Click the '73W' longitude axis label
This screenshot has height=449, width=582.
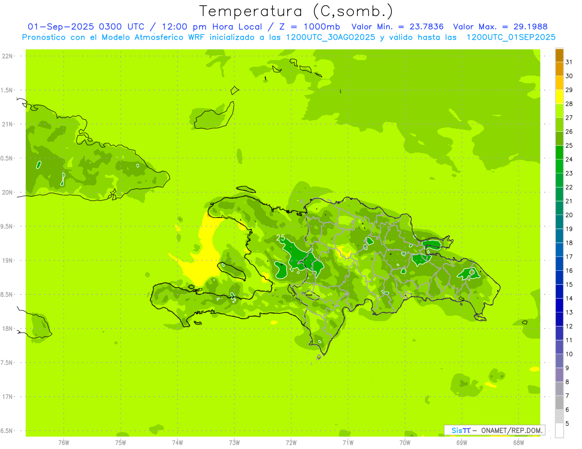click(x=234, y=443)
